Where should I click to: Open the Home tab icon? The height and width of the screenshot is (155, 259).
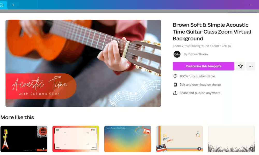click(2, 5)
